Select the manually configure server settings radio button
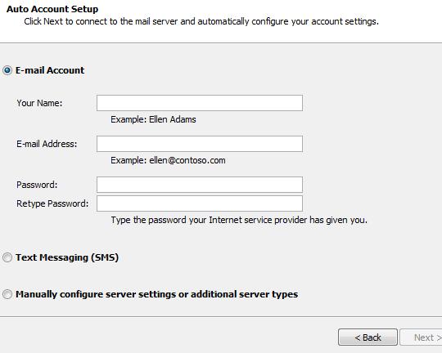Image resolution: width=442 pixels, height=353 pixels. point(7,294)
